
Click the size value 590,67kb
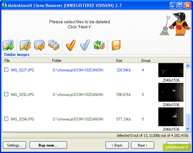(124, 95)
